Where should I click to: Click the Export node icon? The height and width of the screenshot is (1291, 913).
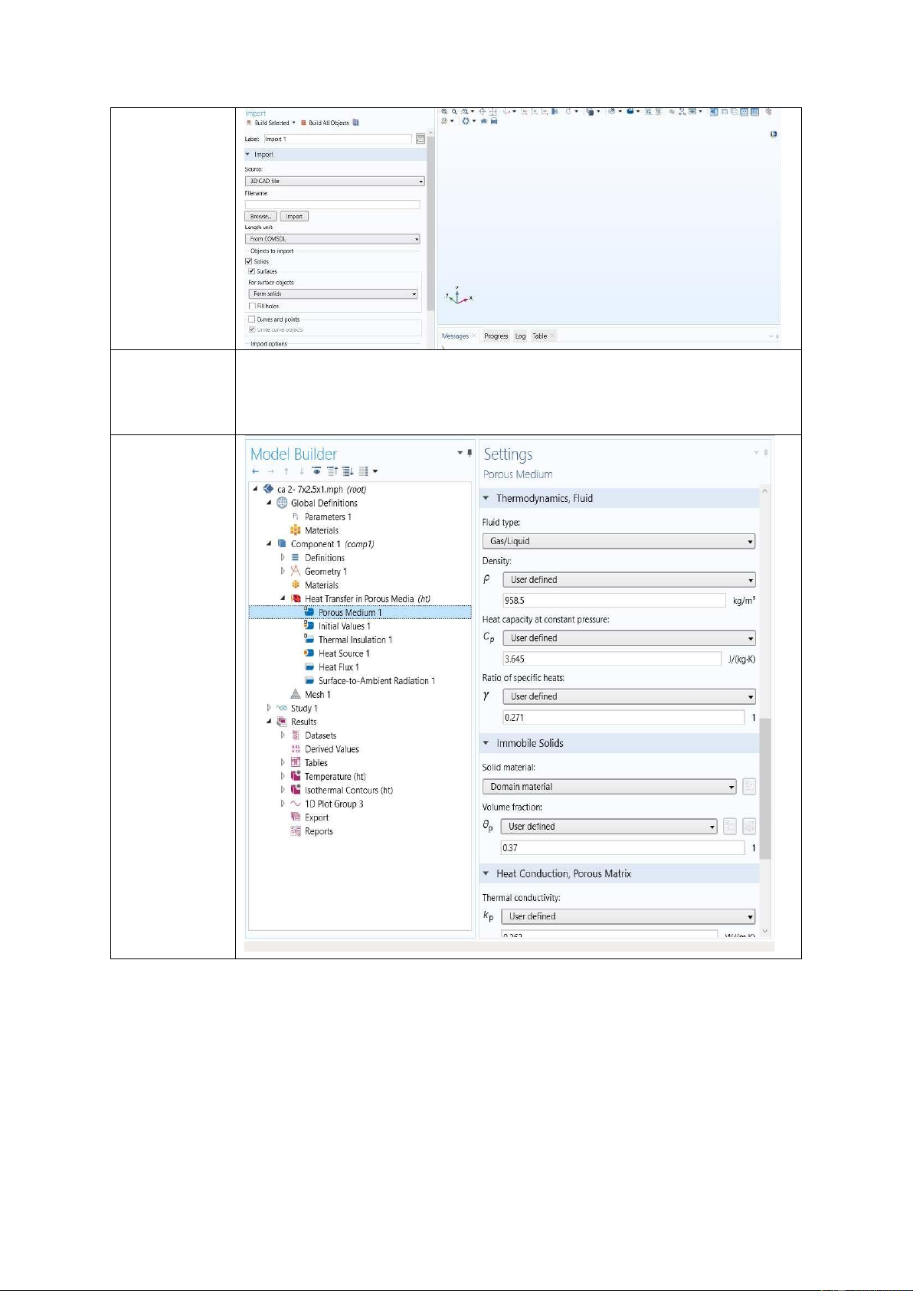[296, 818]
